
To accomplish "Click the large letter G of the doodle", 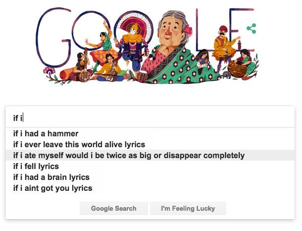I will click(x=52, y=39).
